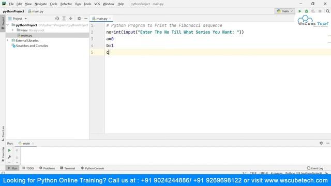Image resolution: width=331 pixels, height=186 pixels.
Task: Run the main configuration with green play icon
Action: click(300, 11)
